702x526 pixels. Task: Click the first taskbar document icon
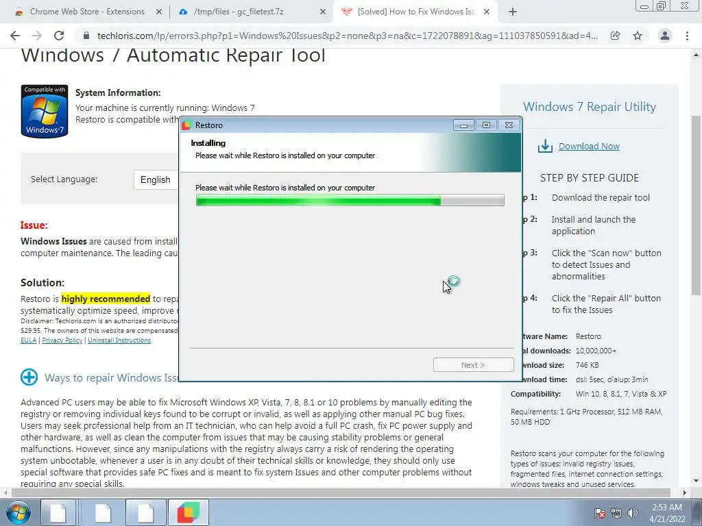click(x=58, y=512)
